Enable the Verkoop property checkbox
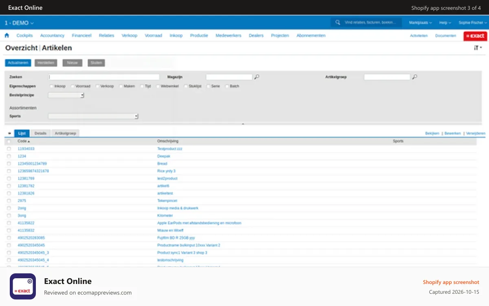489x306 pixels. [x=97, y=86]
